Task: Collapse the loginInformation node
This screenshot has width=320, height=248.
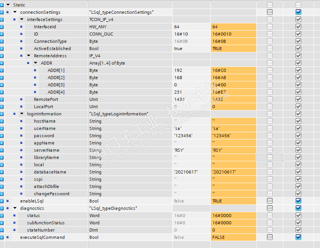Action: 22,114
